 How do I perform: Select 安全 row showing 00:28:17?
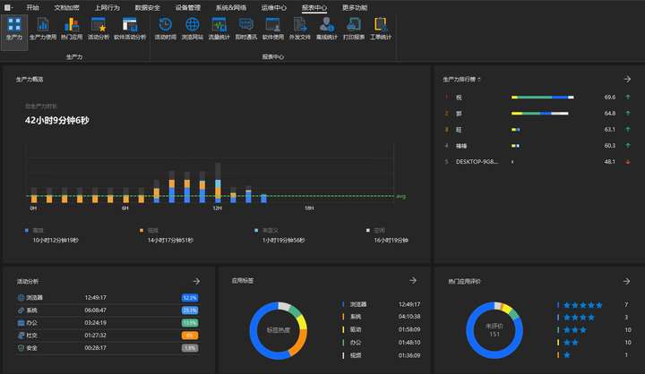tap(108, 348)
